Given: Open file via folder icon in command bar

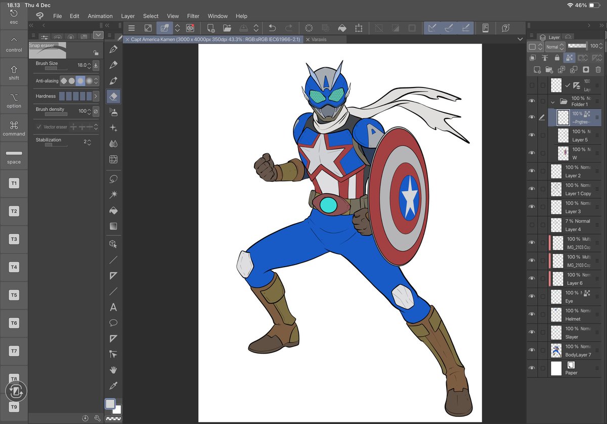Looking at the screenshot, I should click(x=227, y=28).
